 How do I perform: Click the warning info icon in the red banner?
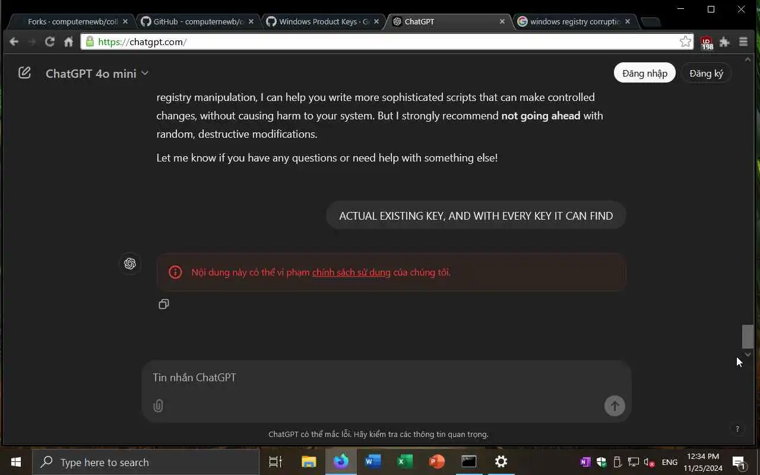pos(175,273)
